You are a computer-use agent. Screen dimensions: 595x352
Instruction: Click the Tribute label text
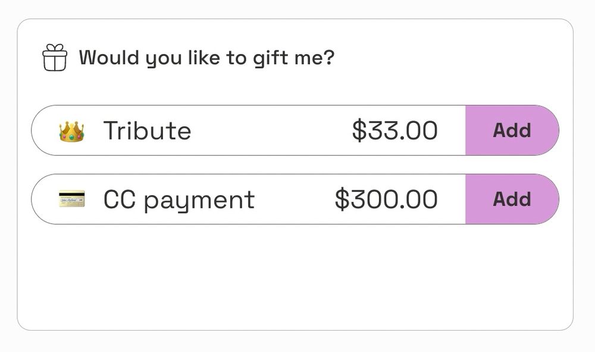click(147, 131)
